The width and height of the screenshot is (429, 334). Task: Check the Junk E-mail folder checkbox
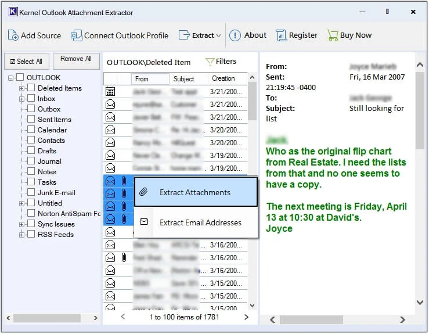pyautogui.click(x=31, y=192)
